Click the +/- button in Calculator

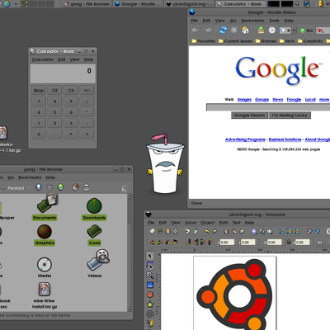[x=87, y=90]
